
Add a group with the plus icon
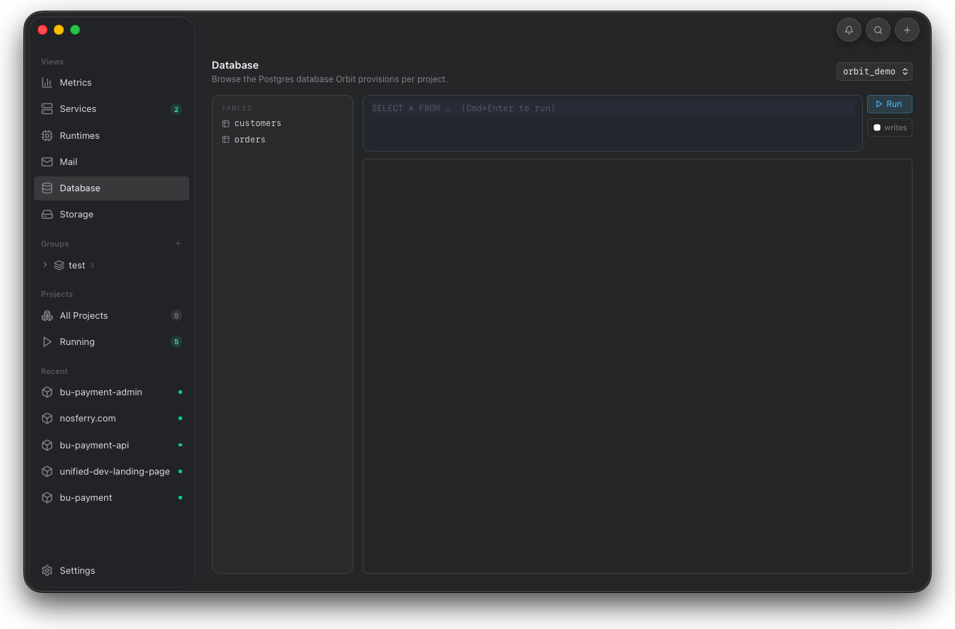click(x=178, y=244)
